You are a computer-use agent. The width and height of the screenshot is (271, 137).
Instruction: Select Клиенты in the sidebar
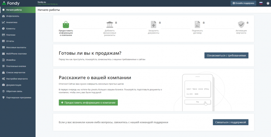(11, 28)
